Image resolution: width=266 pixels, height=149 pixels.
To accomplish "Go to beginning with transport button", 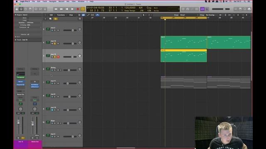I will [x=67, y=9].
